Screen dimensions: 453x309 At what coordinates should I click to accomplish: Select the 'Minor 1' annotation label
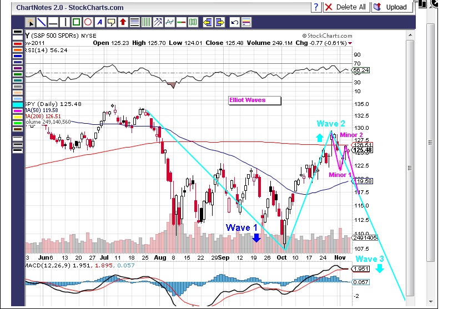click(340, 175)
